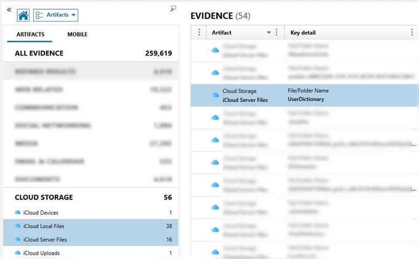Image resolution: width=419 pixels, height=259 pixels.
Task: Open iCloud Devices artifacts
Action: click(x=91, y=213)
